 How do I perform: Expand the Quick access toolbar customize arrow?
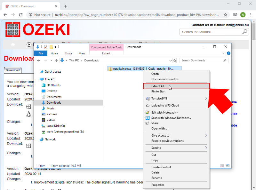pos(55,47)
